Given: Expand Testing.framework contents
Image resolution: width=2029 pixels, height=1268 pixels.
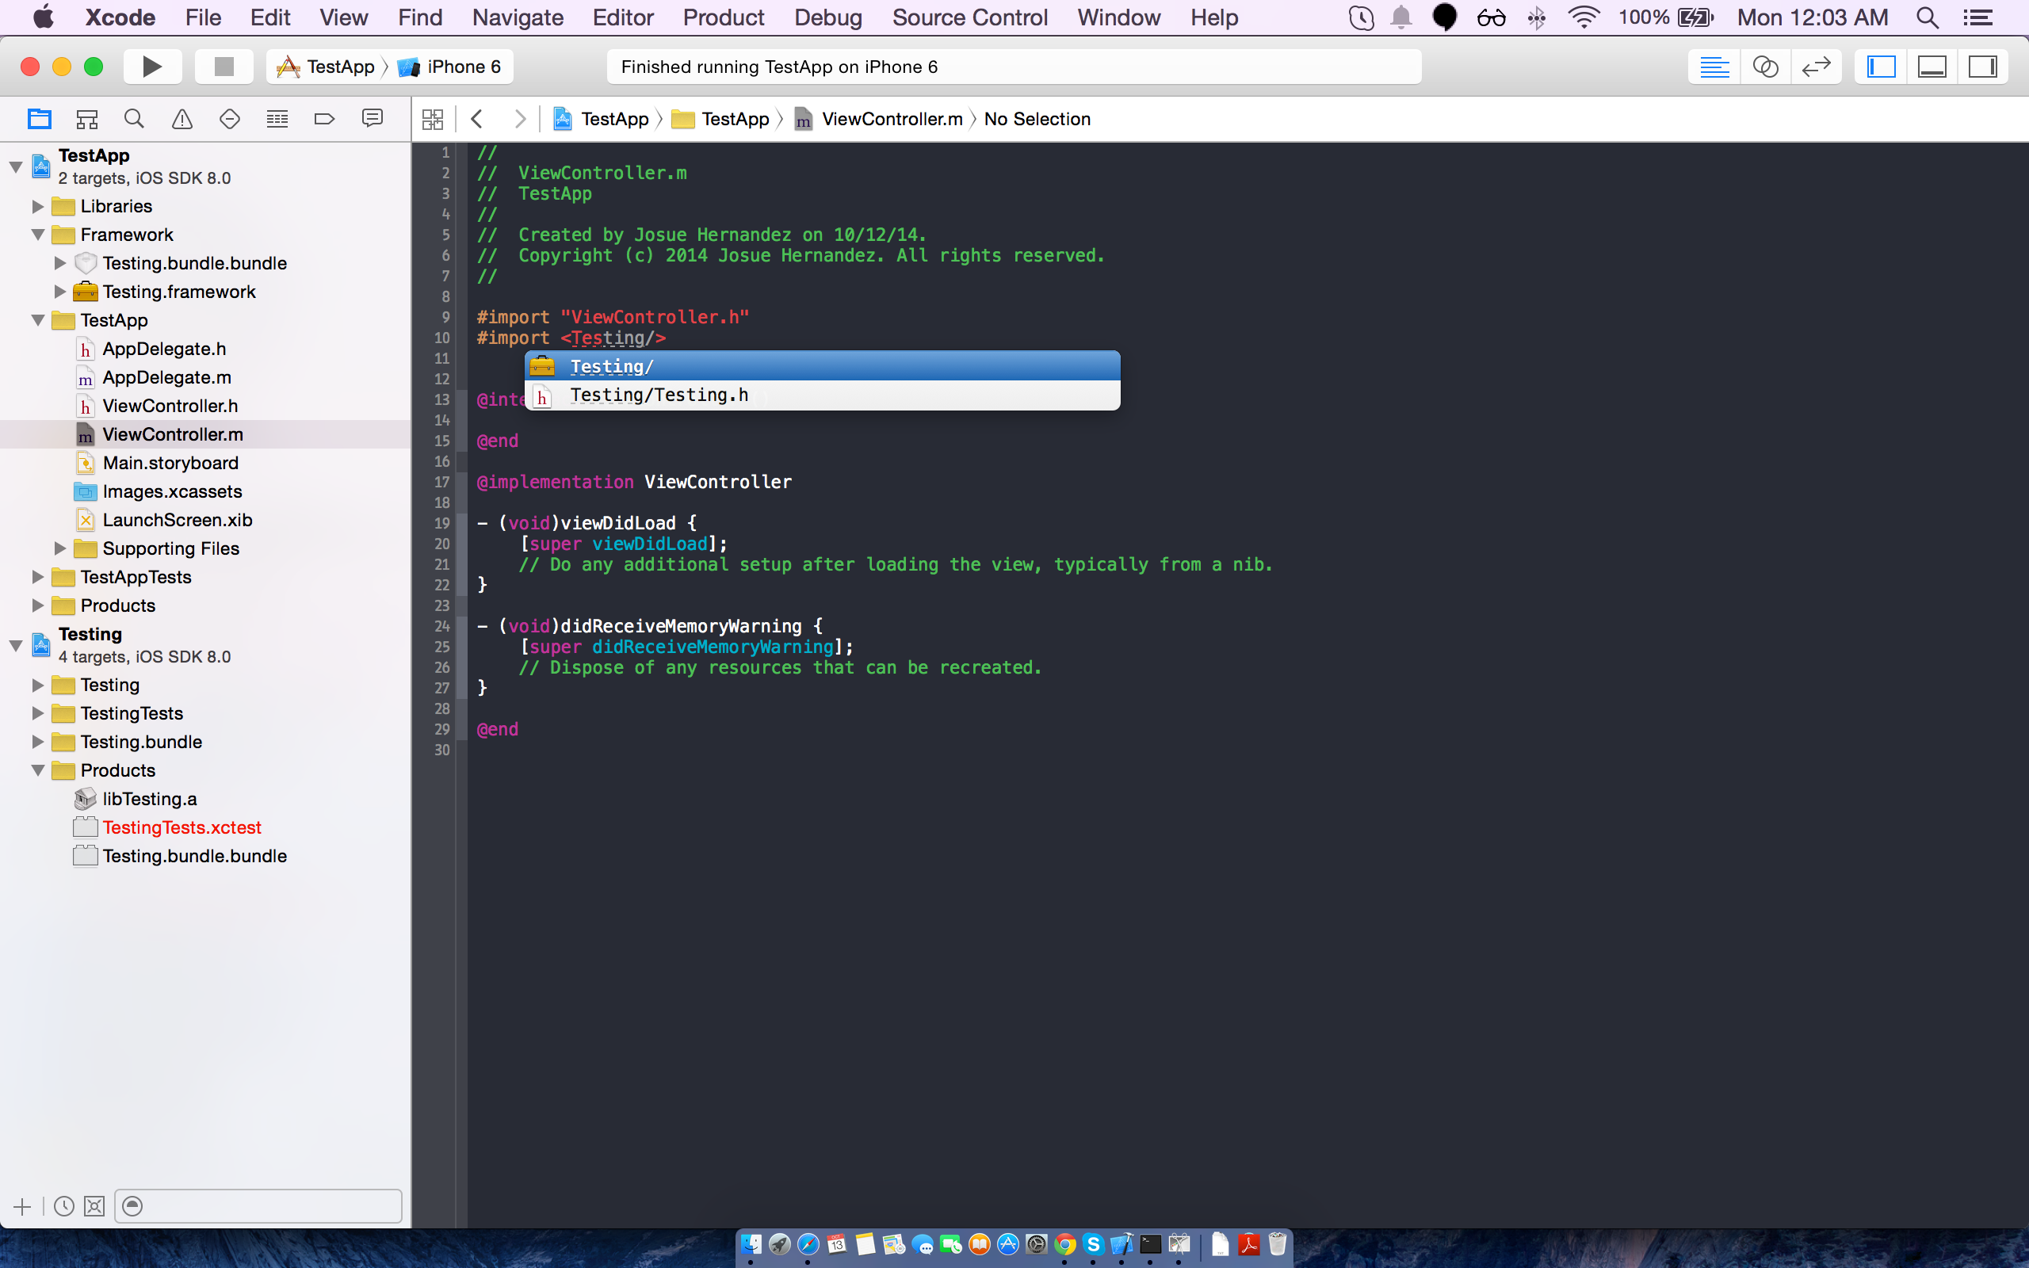Looking at the screenshot, I should tap(59, 292).
